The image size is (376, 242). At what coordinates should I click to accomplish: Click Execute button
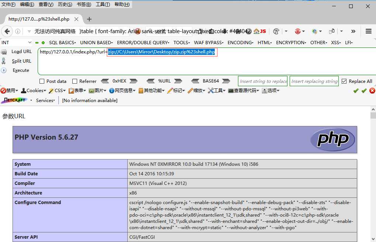[21, 70]
